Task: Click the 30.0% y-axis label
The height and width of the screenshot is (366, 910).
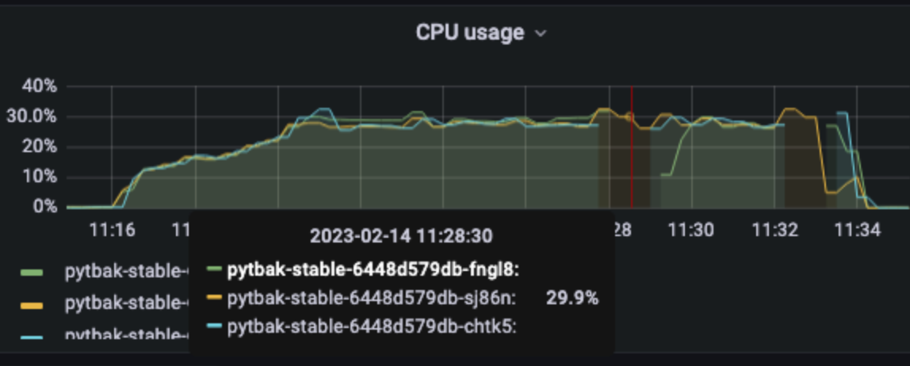Action: click(32, 116)
